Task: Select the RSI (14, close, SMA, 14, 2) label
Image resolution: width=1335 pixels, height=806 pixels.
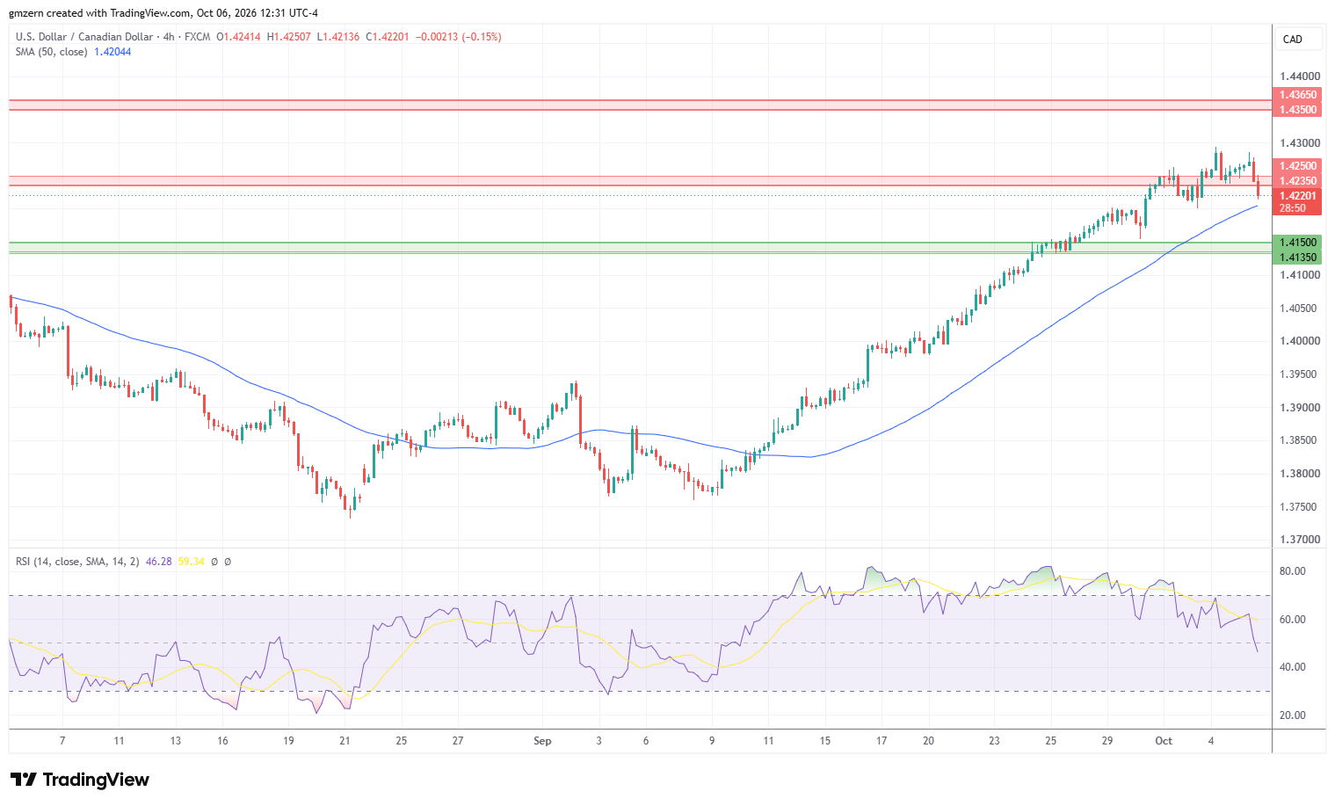Action: click(x=77, y=561)
